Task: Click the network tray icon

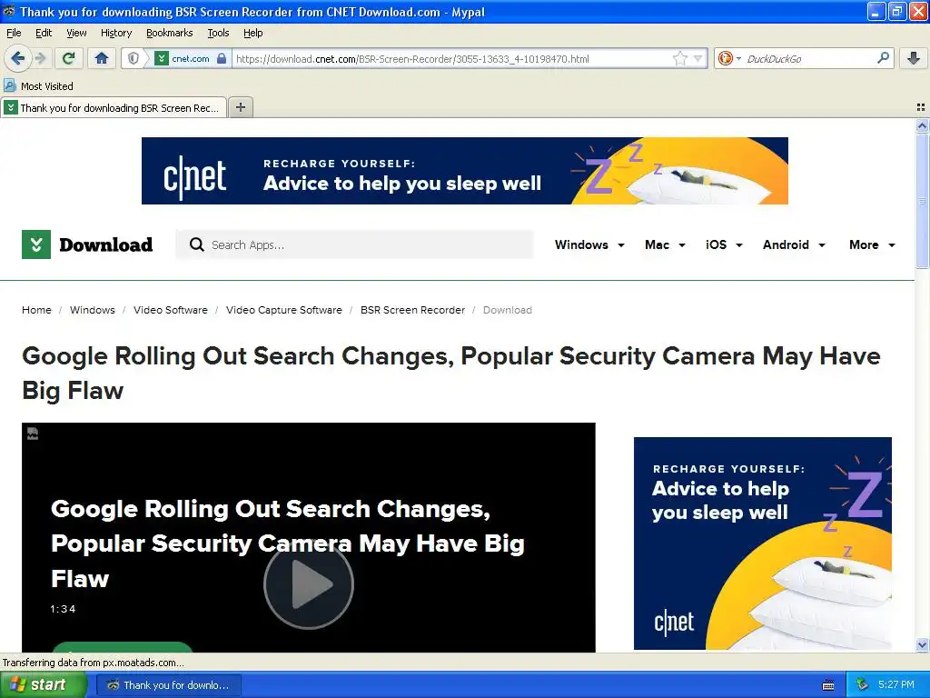Action: coord(862,685)
